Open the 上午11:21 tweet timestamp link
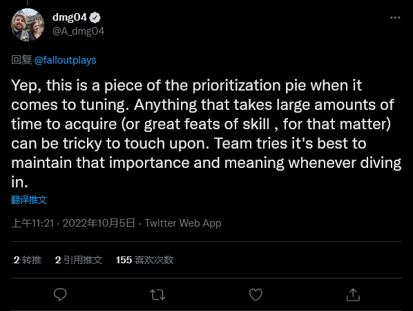Screen dimensions: 413x311 pos(32,223)
